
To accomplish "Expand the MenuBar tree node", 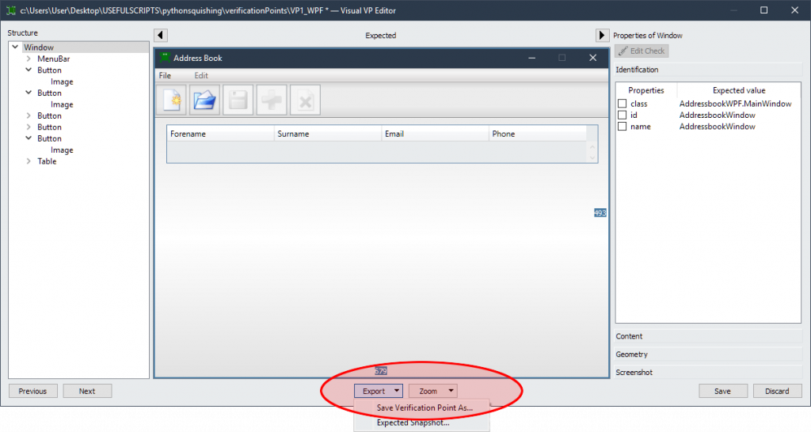I will [x=29, y=59].
